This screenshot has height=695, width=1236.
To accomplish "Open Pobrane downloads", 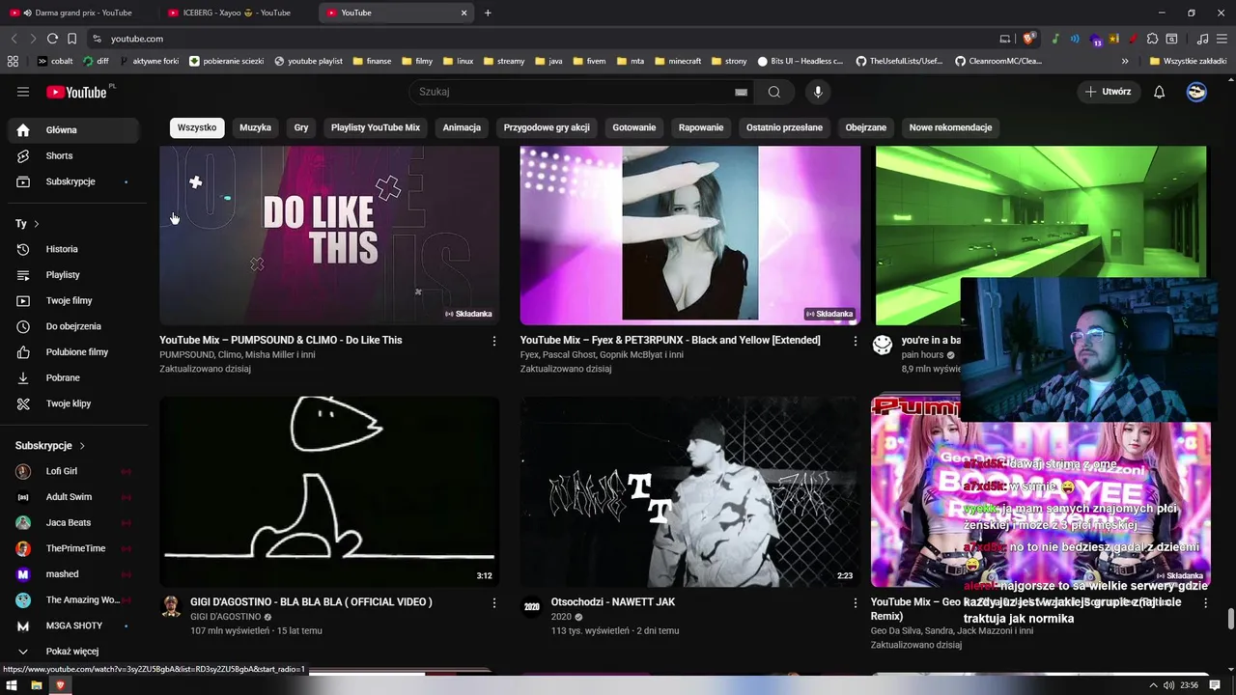I will [73, 377].
